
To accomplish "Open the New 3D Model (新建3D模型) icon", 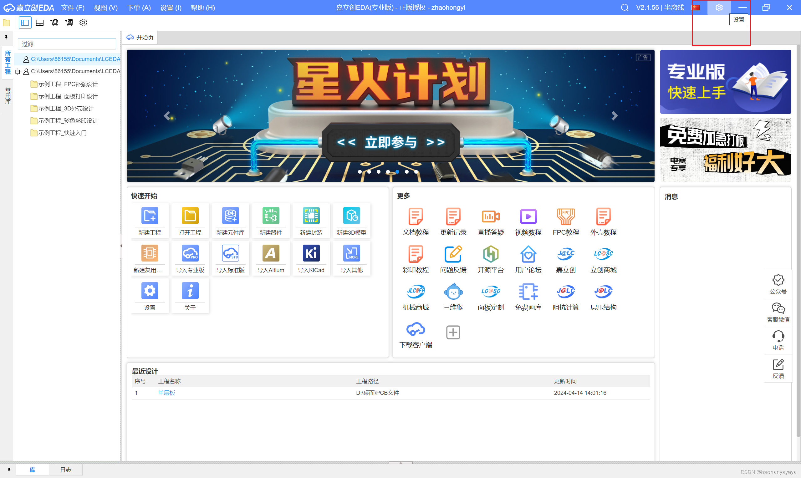I will [x=351, y=216].
